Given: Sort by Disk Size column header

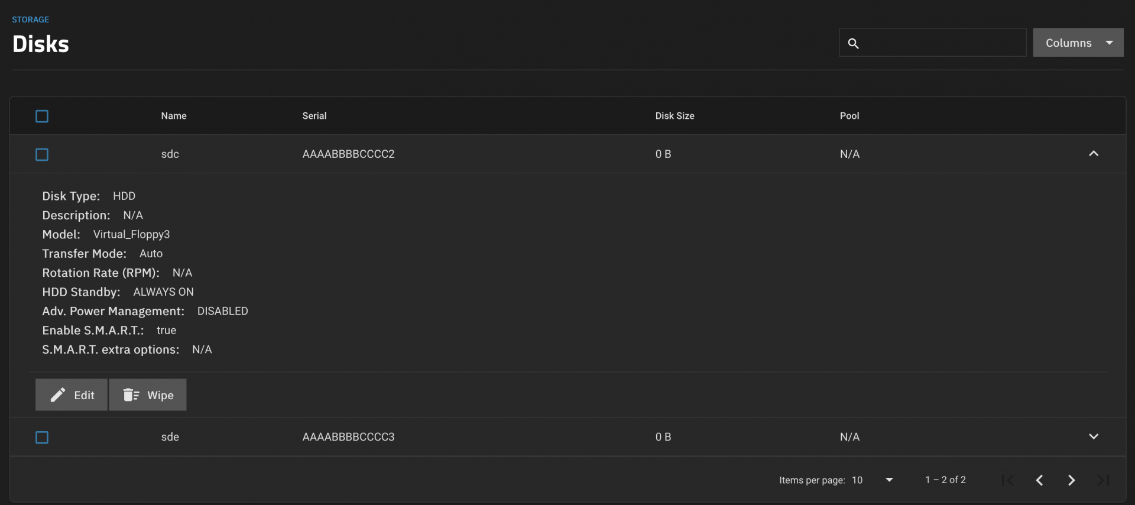Looking at the screenshot, I should [x=674, y=116].
